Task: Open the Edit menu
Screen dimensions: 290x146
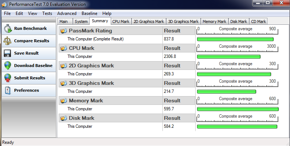Action: point(19,13)
